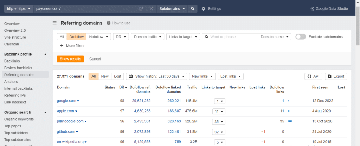Image resolution: width=360 pixels, height=146 pixels.
Task: Open github.com domain link
Action: [66, 132]
